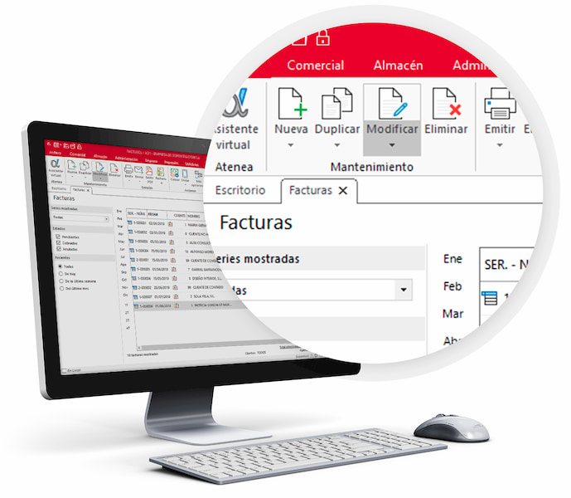Select the 'De hoy' radio option
The height and width of the screenshot is (498, 571).
tap(59, 273)
